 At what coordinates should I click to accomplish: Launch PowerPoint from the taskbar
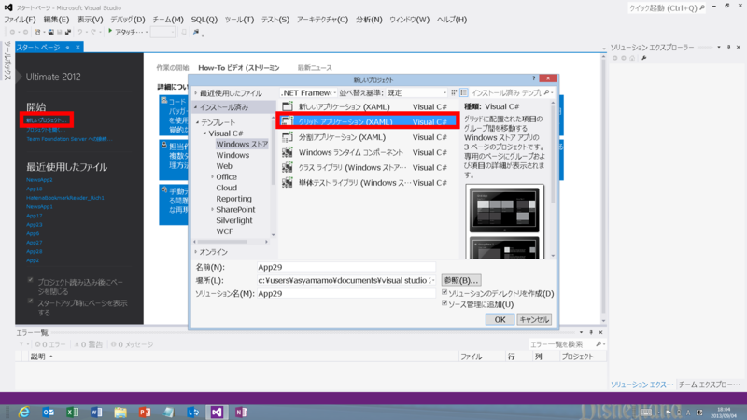[x=145, y=412]
